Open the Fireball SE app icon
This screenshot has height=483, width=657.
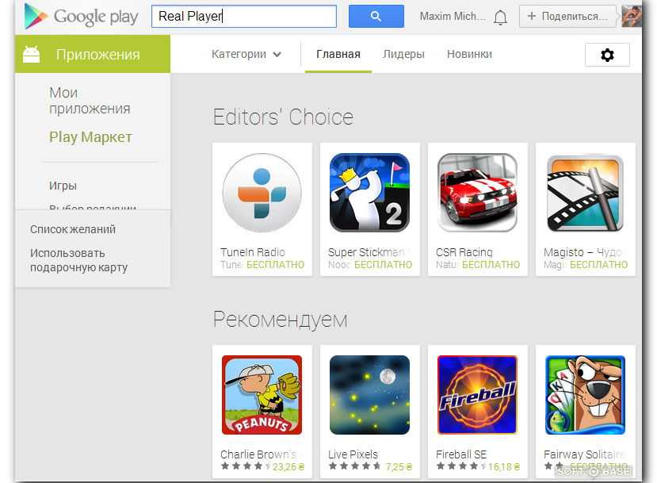coord(477,395)
